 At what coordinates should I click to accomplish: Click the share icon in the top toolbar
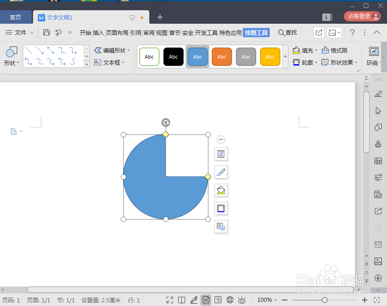(x=319, y=33)
